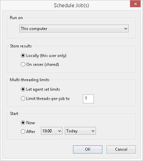
Task: Open the 18:00 start time dropdown
Action: tap(52, 131)
